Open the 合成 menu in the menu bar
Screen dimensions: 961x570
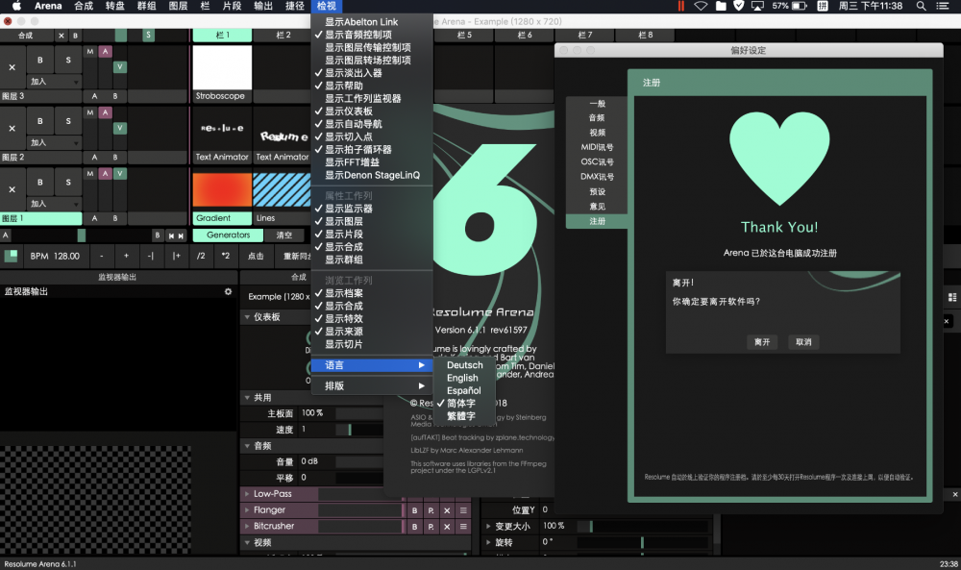[84, 6]
